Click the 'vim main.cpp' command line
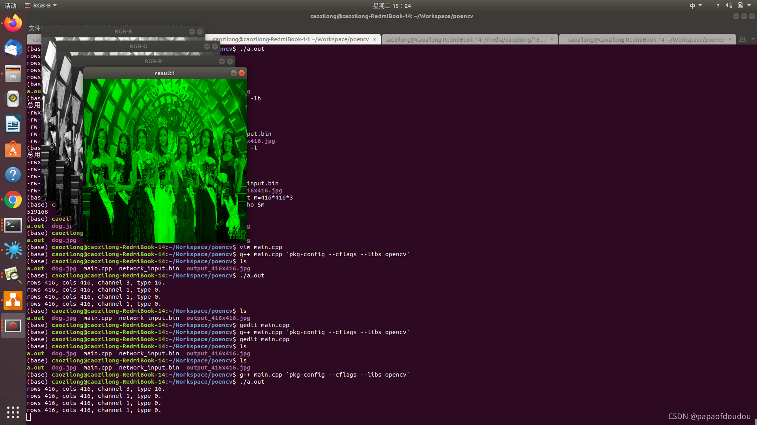 tap(155, 247)
